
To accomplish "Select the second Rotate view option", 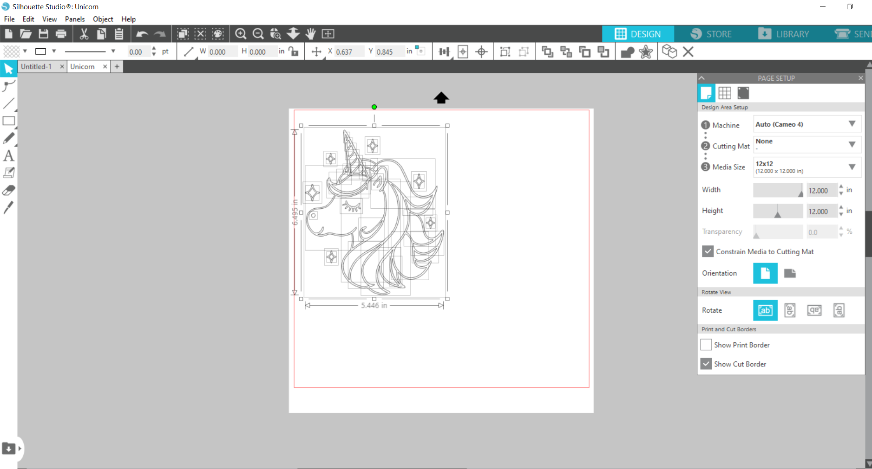I will tap(790, 310).
